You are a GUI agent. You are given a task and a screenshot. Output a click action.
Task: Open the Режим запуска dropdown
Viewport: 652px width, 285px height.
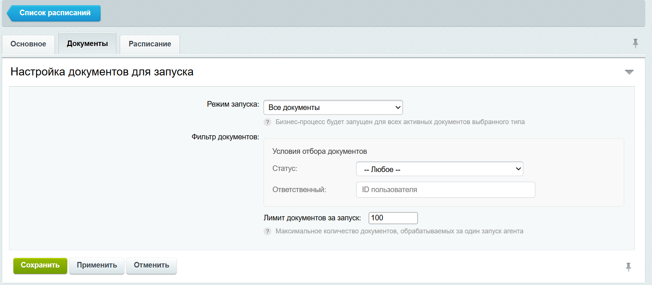333,107
